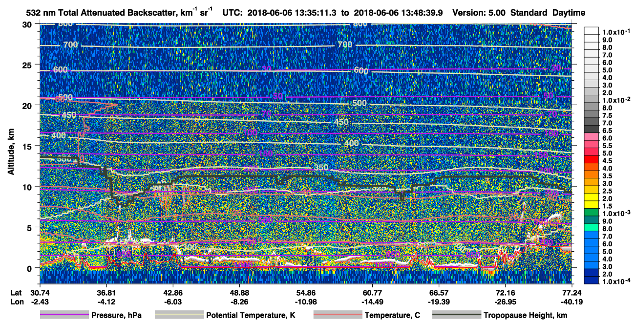Click the Tropopause Height legend line swatch
This screenshot has height=326, width=635.
456,315
